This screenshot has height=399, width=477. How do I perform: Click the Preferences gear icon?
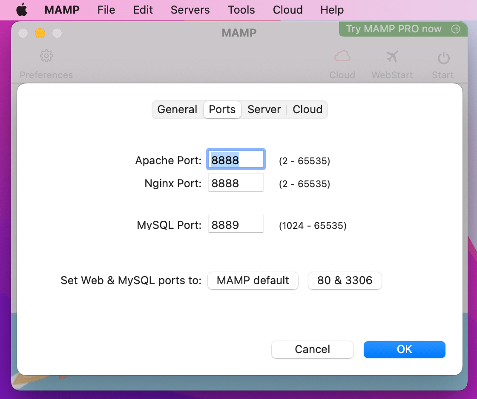tap(46, 56)
